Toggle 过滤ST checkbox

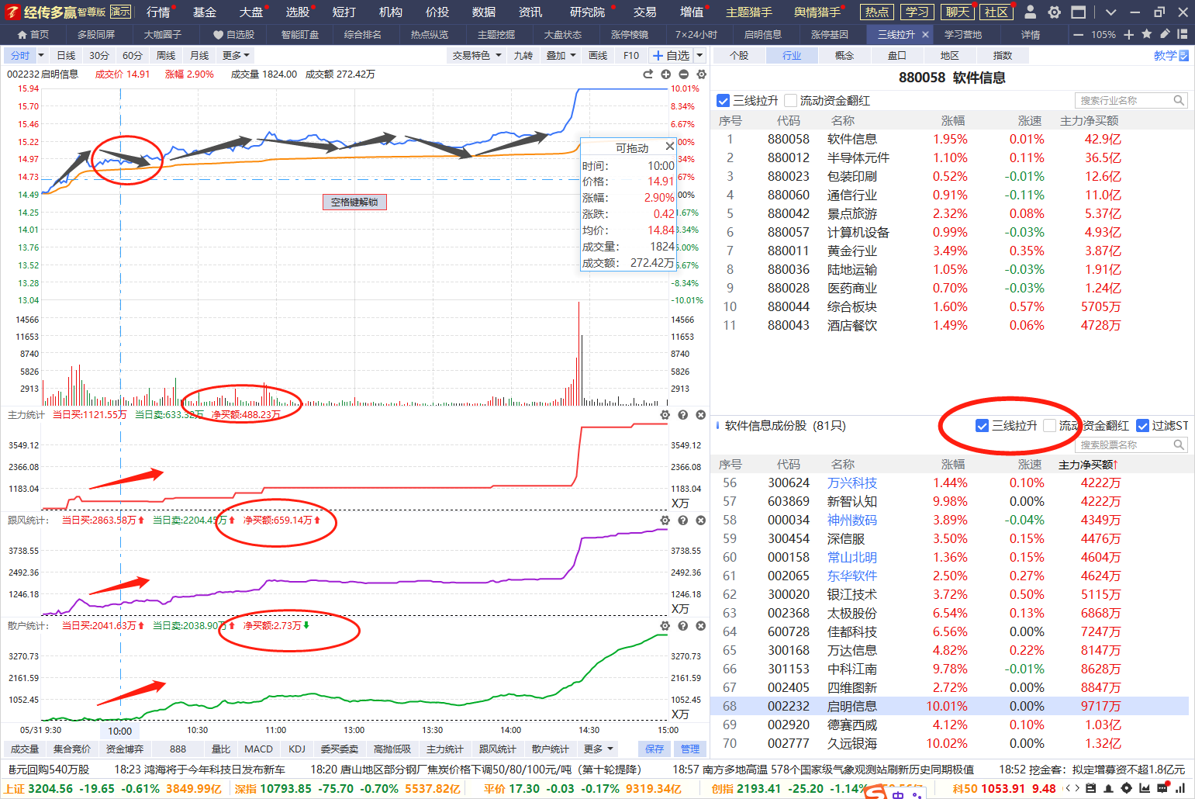tap(1142, 425)
